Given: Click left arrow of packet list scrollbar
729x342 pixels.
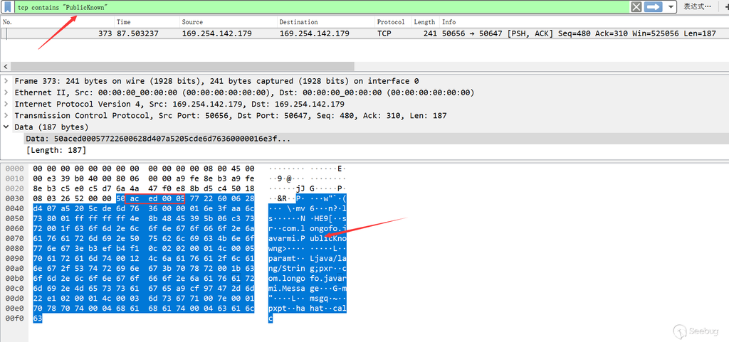Looking at the screenshot, I should point(4,65).
